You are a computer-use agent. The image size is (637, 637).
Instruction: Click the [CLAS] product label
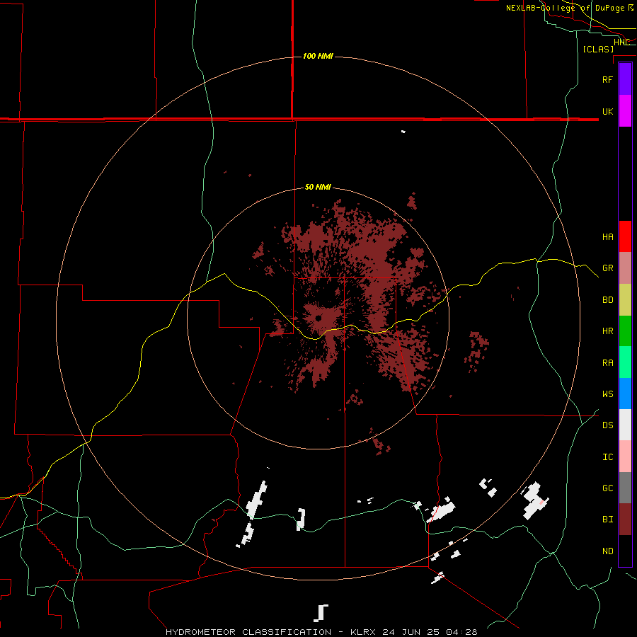(598, 49)
